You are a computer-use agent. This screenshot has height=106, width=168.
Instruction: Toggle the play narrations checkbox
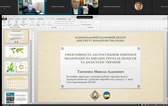(x=55, y=22)
